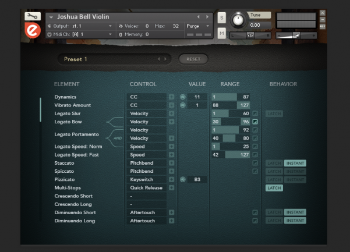The width and height of the screenshot is (350, 252).
Task: Toggle checkbox for Diminuendo Short row
Action: click(x=255, y=212)
